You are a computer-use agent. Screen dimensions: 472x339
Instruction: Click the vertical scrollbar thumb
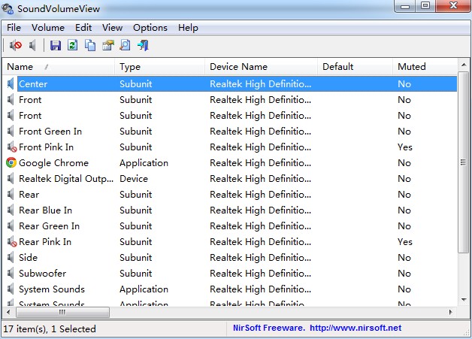[464, 162]
